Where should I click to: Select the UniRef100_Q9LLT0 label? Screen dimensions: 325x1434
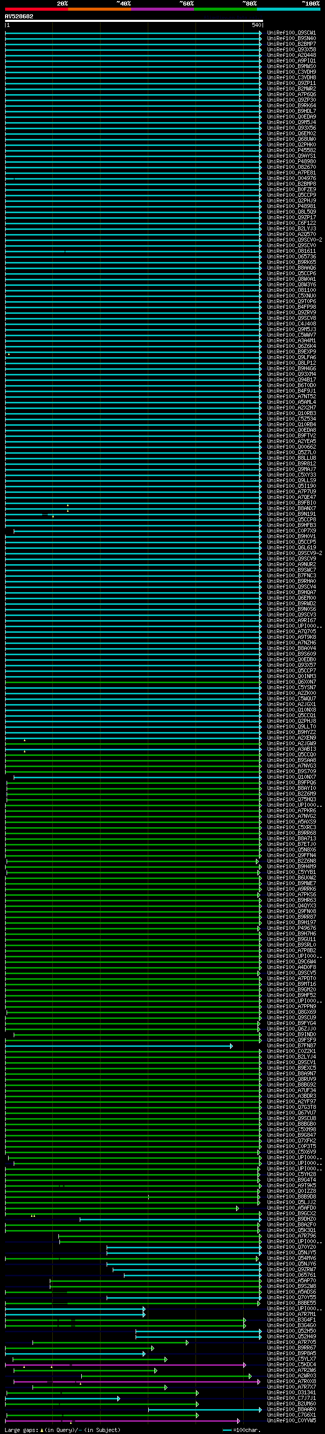pyautogui.click(x=291, y=726)
